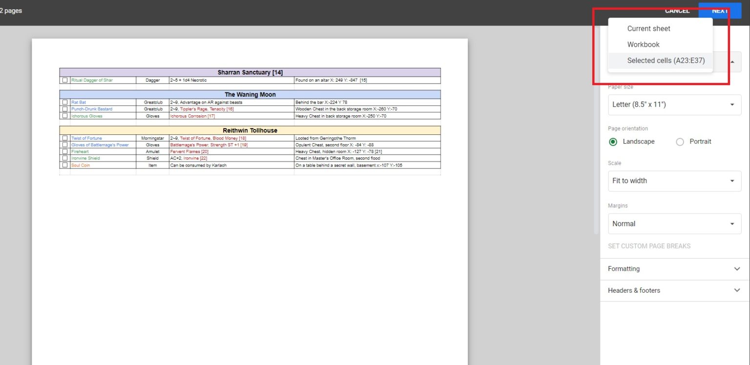The width and height of the screenshot is (750, 365).
Task: Click the Paper size label
Action: coord(621,87)
